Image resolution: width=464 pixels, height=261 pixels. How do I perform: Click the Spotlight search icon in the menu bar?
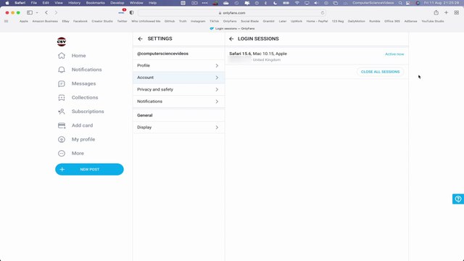[x=400, y=3]
